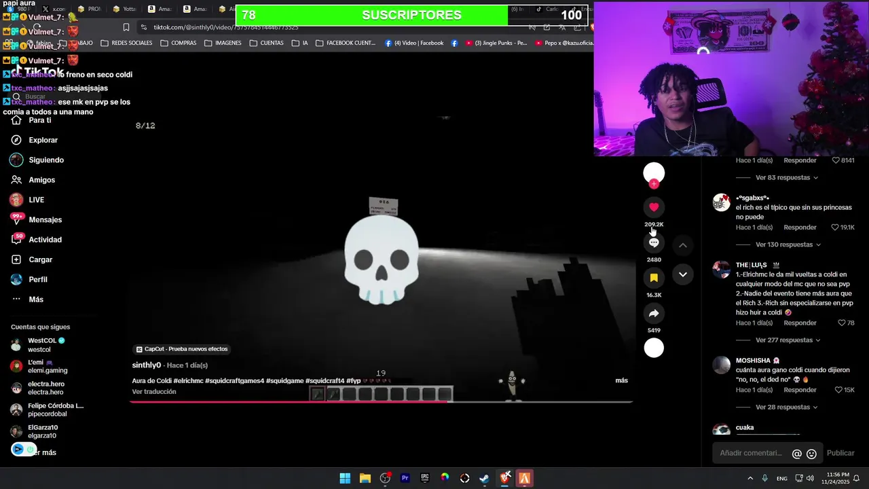Open the Explorar compass page
The width and height of the screenshot is (869, 489).
coord(35,140)
